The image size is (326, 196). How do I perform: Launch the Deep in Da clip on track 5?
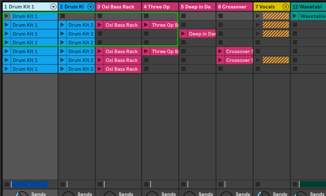point(184,34)
